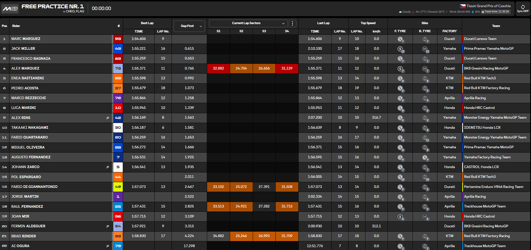Toggle the Sync OFF button
The image size is (531, 250).
pos(523,9)
